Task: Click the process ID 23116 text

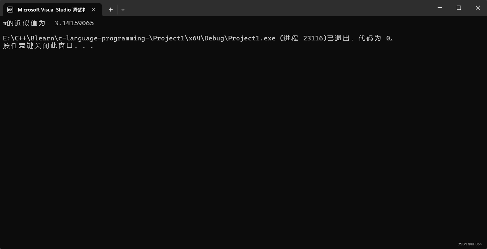Action: [x=313, y=38]
